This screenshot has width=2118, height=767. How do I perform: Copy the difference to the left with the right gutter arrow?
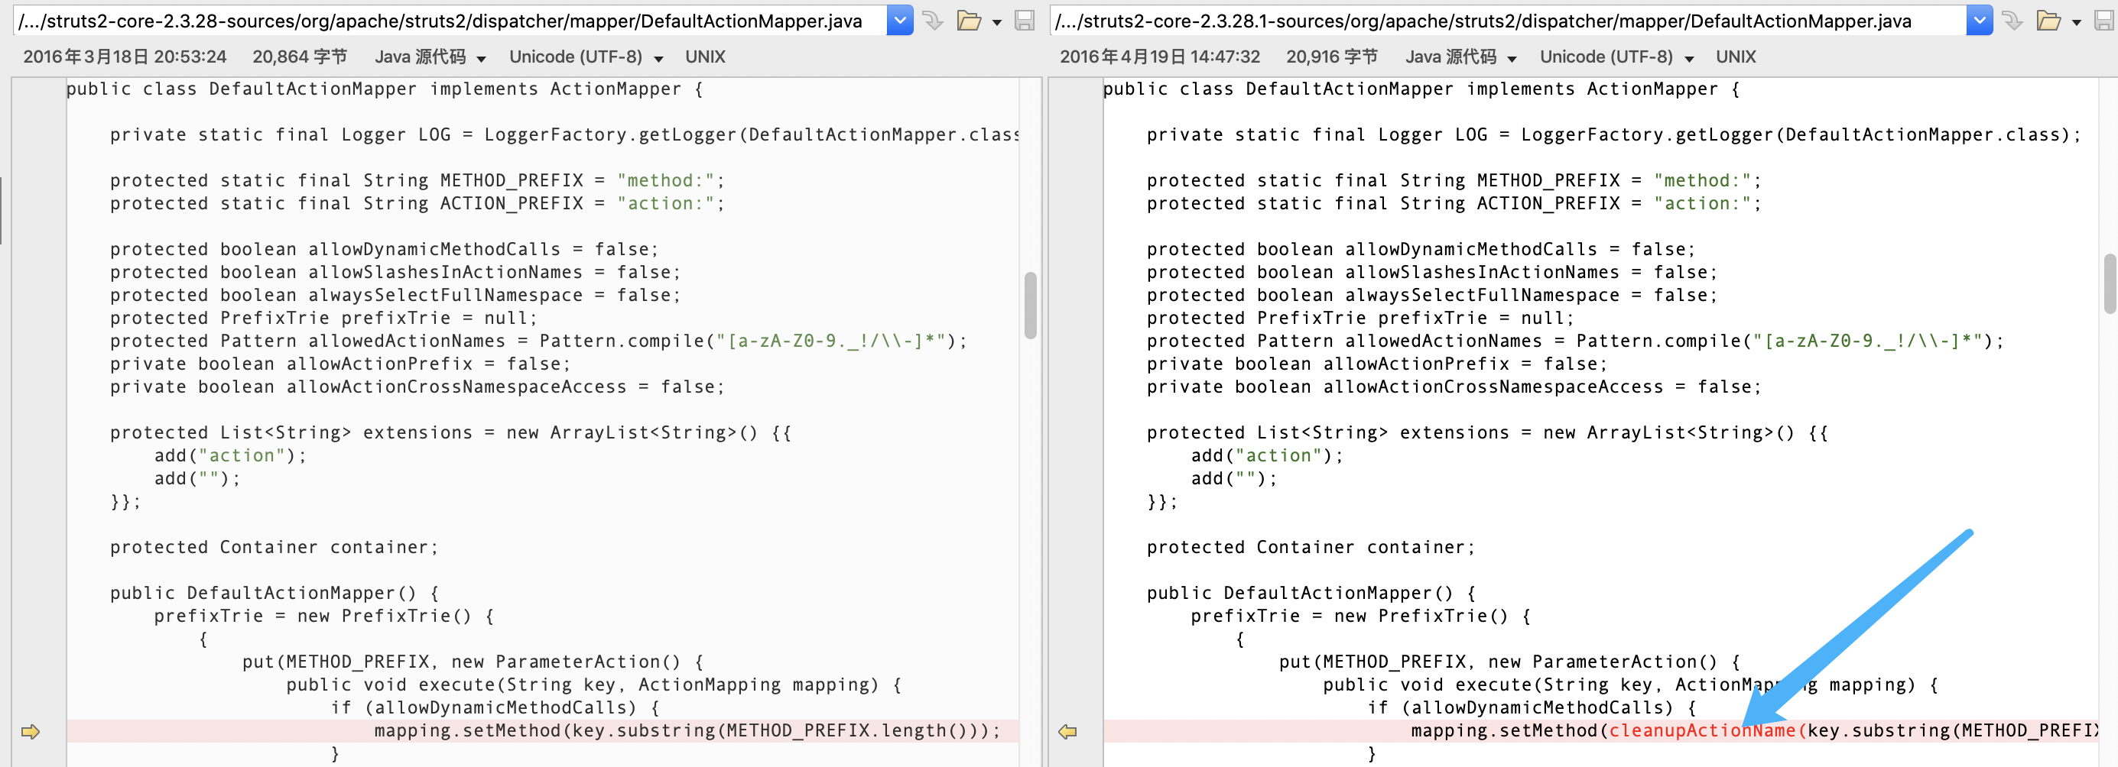pyautogui.click(x=1067, y=731)
